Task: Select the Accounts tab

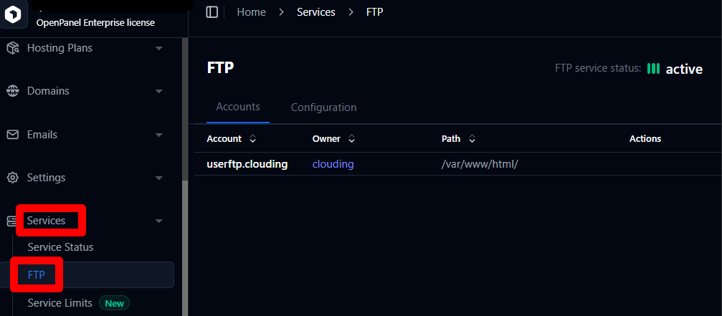Action: tap(238, 107)
